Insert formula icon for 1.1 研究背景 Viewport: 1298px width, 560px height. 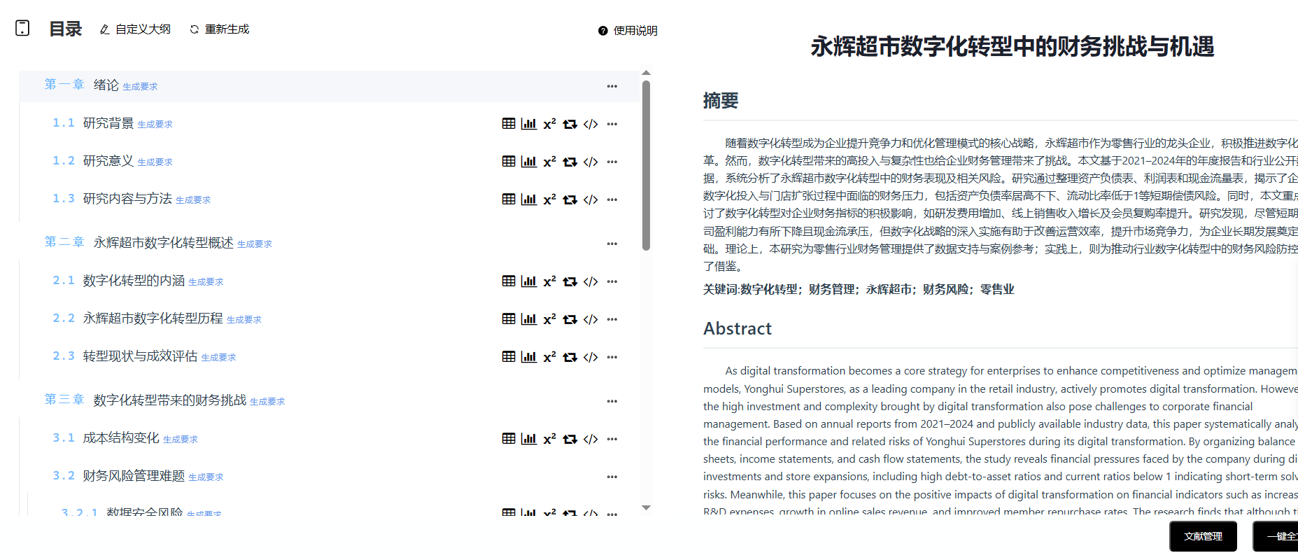click(549, 124)
